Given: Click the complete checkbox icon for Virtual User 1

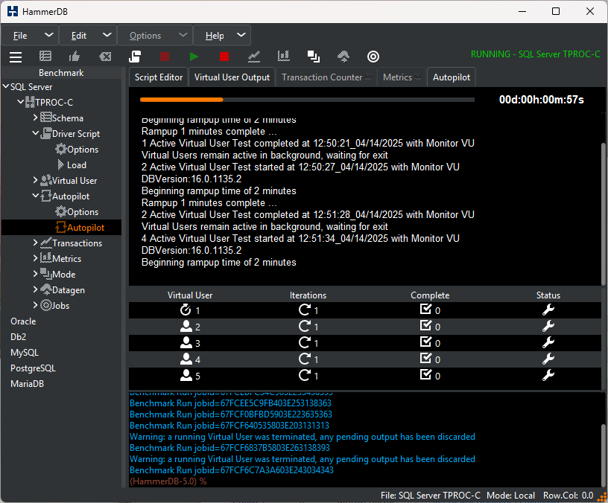Looking at the screenshot, I should pos(425,309).
